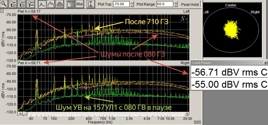Viewport: 268px width, 125px height.
Task: Edit the Plot Top value field
Action: coord(121,4)
